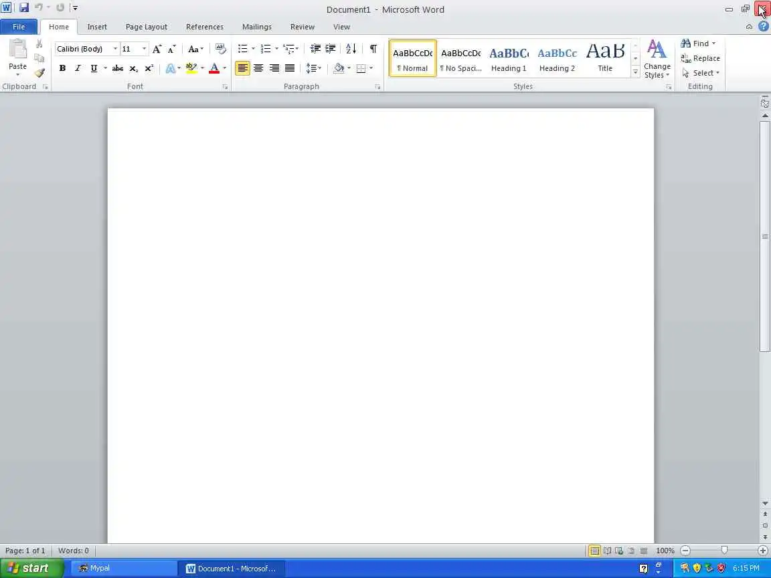This screenshot has height=578, width=771.
Task: Apply red font color
Action: [214, 68]
